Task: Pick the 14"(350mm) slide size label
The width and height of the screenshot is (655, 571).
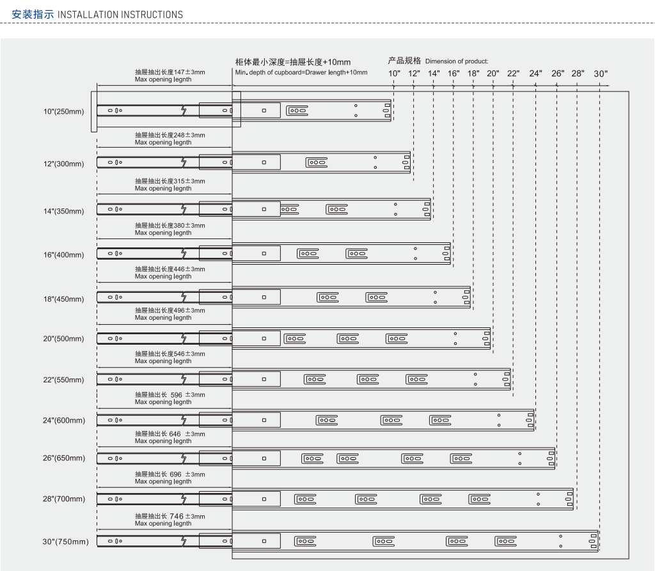Action: (63, 212)
